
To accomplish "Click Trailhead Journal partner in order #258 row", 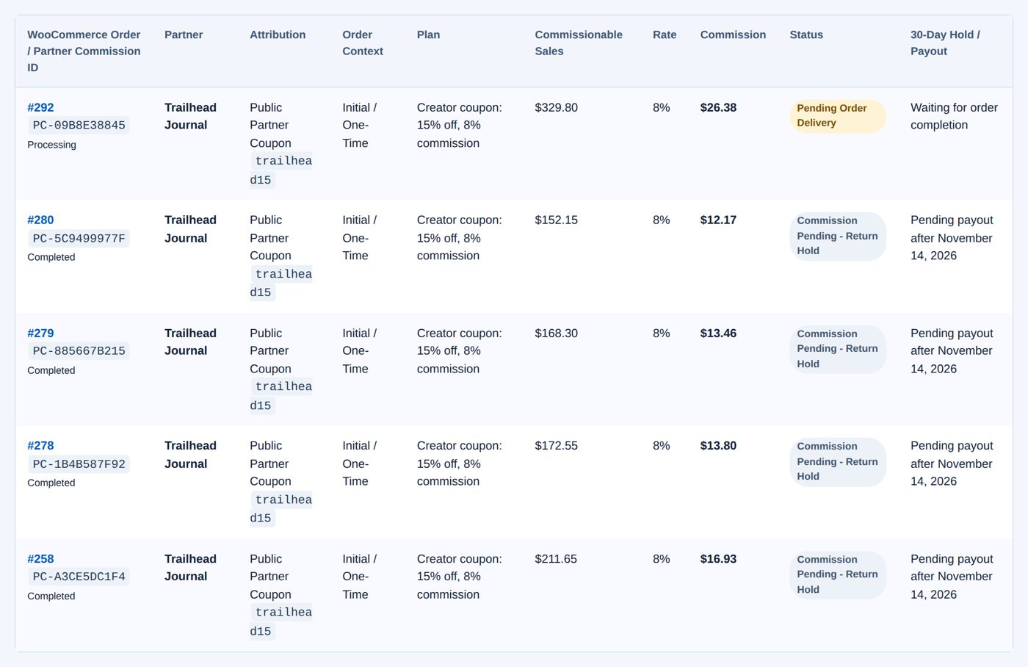I will point(190,567).
